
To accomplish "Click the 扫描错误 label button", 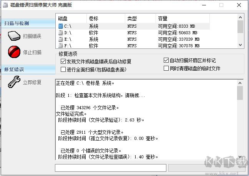I will [32, 36].
